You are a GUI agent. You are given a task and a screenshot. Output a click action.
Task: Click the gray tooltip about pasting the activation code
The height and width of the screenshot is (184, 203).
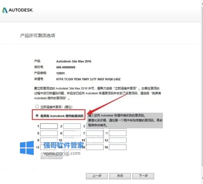(x=125, y=120)
